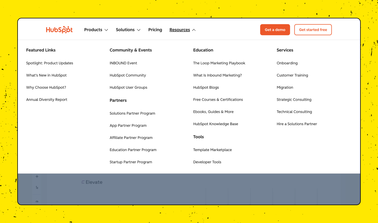
Task: Collapse the Resources menu chevron
Action: click(x=194, y=30)
